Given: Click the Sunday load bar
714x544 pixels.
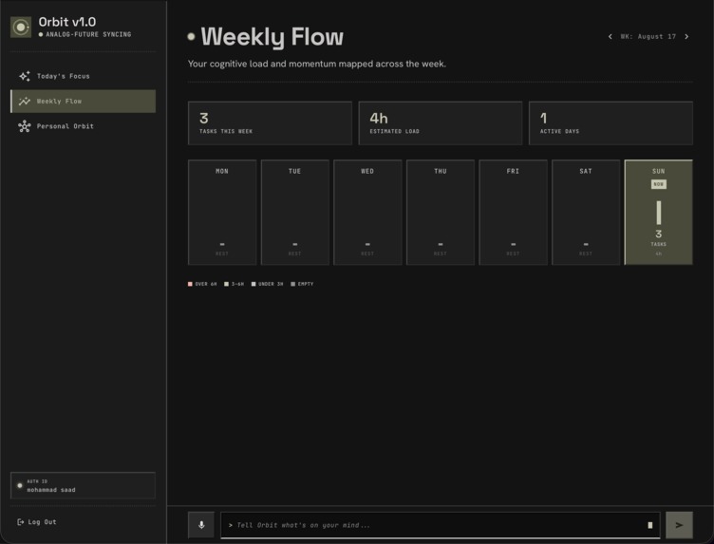Looking at the screenshot, I should pyautogui.click(x=658, y=213).
